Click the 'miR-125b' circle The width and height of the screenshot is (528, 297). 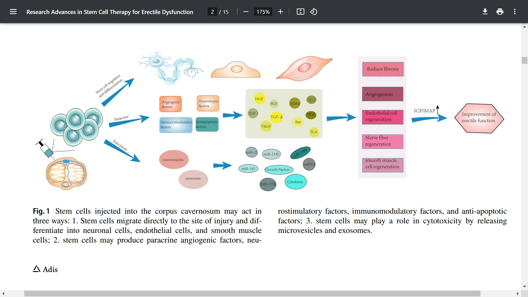268,184
